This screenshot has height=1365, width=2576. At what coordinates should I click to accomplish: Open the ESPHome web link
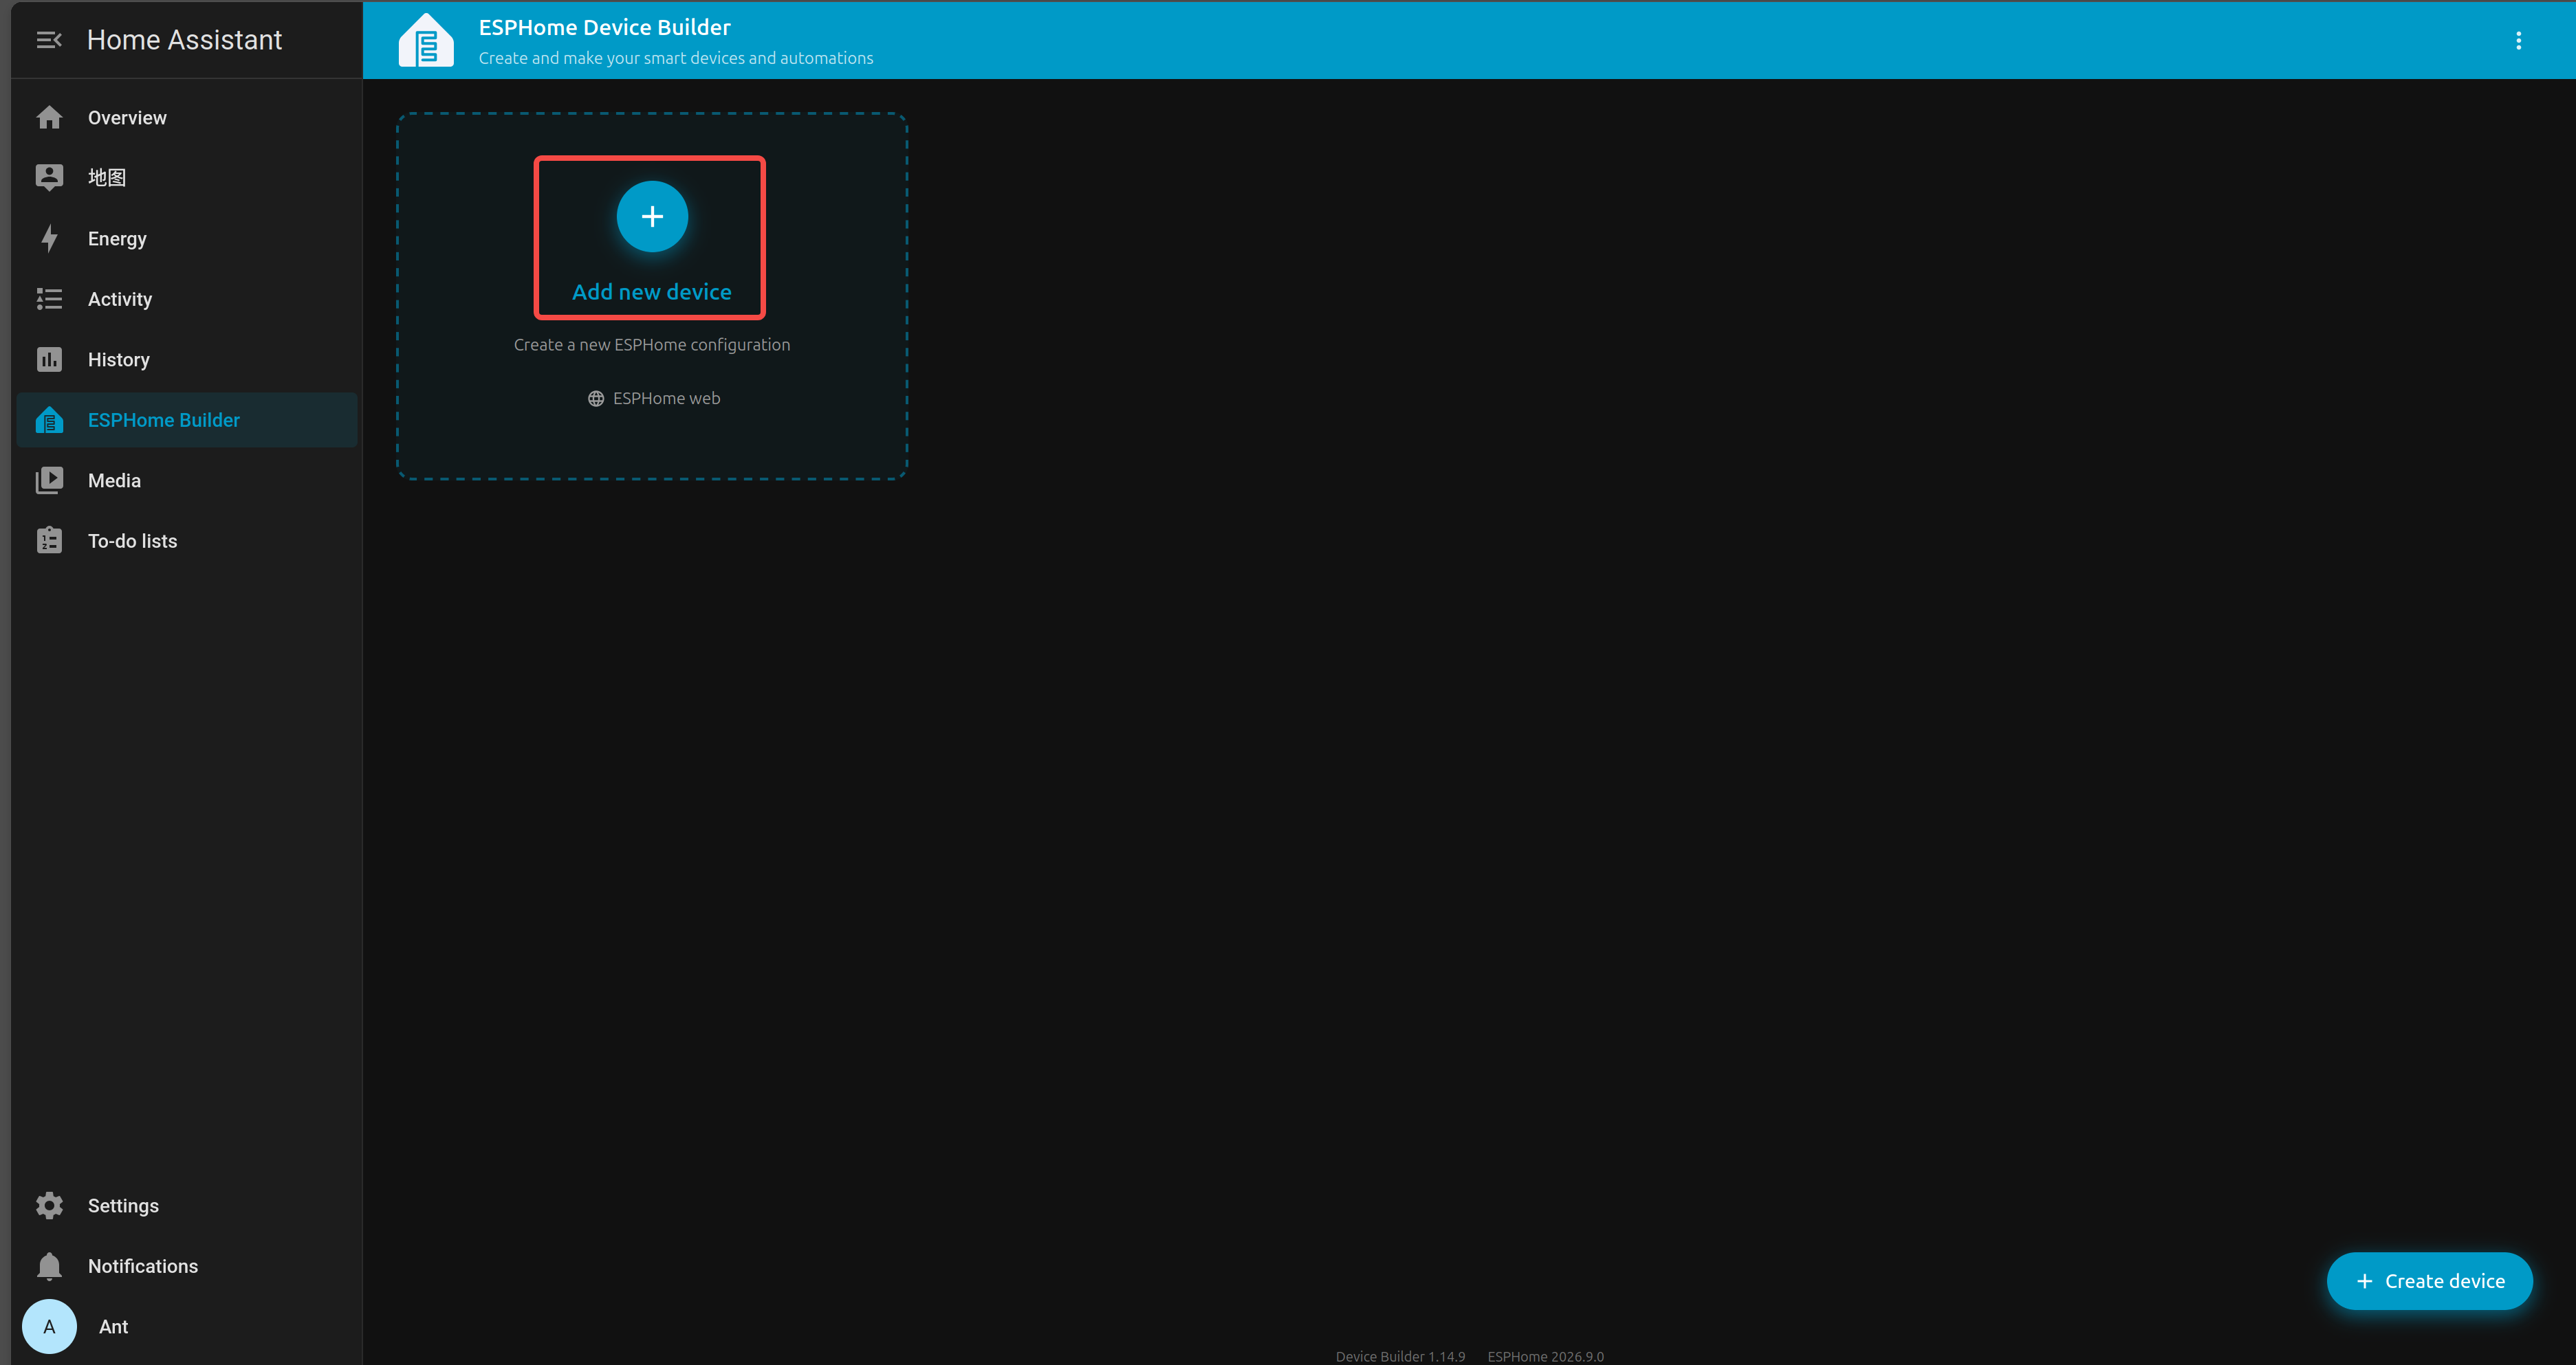point(653,399)
